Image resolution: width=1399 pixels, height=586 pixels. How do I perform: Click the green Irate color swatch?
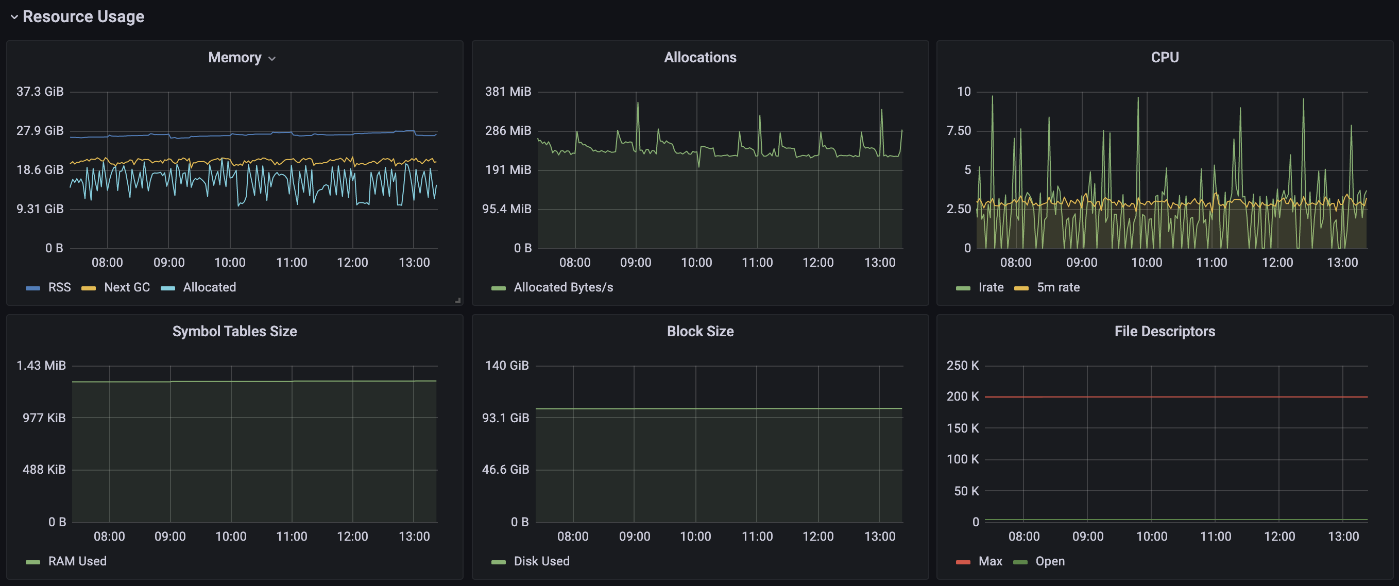tap(963, 288)
